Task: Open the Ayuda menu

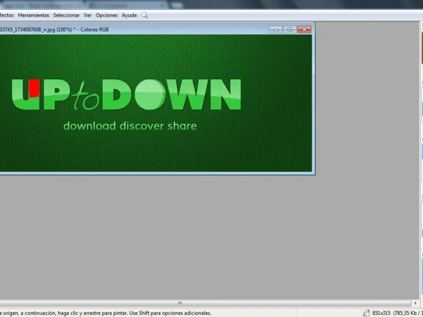Action: [129, 15]
